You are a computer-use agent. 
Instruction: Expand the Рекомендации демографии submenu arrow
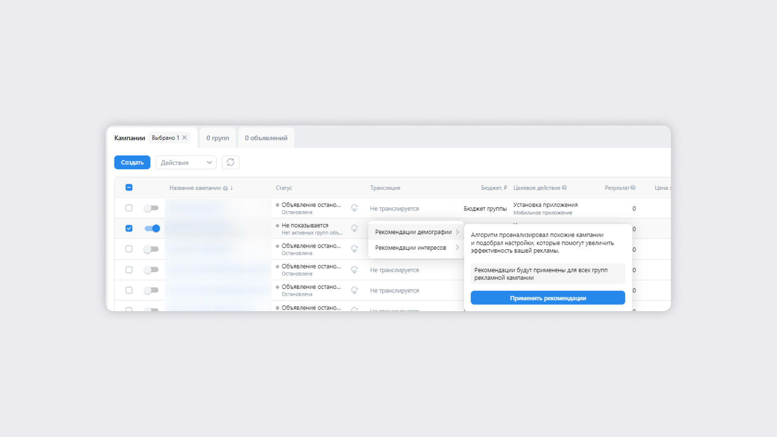point(457,232)
